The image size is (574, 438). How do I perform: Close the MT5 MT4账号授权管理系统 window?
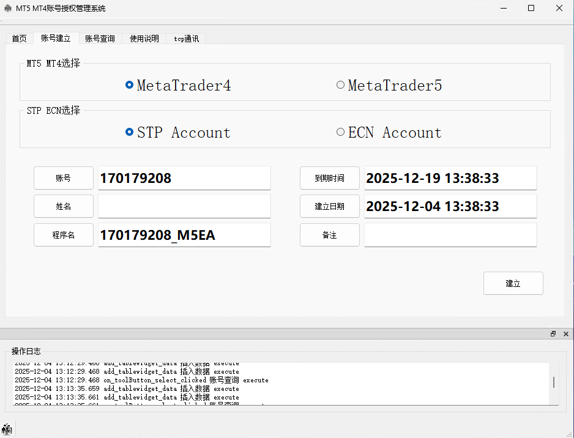559,8
